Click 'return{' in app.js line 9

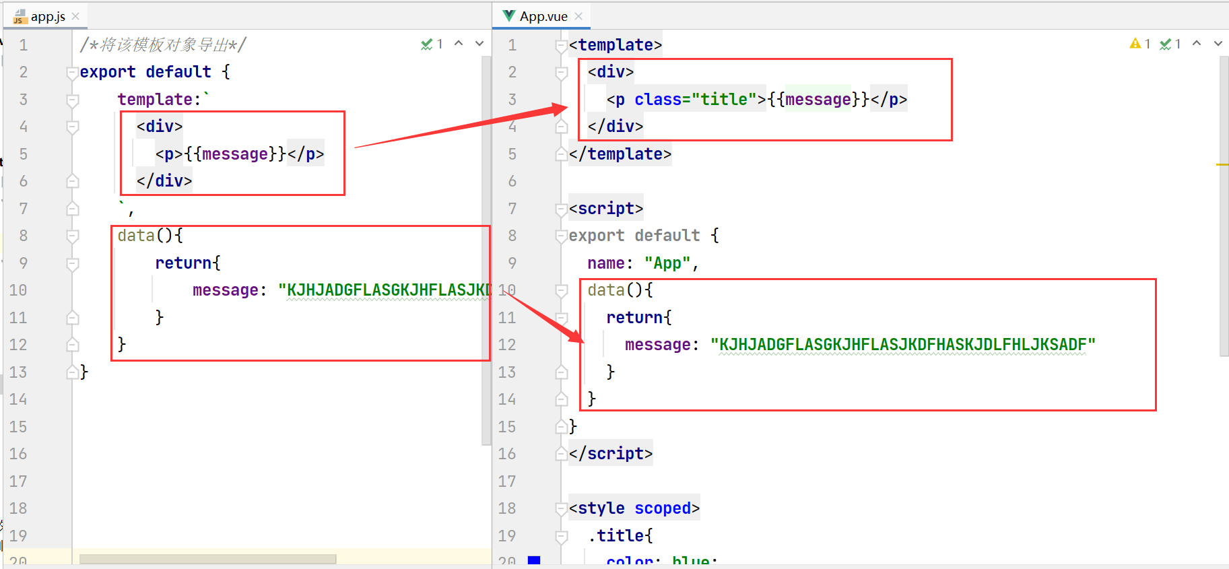(x=188, y=263)
